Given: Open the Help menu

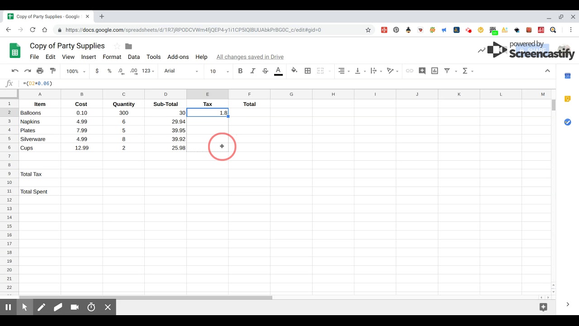Looking at the screenshot, I should tap(201, 57).
